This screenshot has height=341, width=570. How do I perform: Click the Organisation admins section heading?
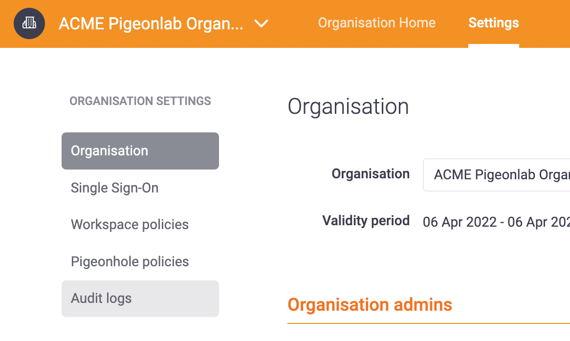[370, 304]
